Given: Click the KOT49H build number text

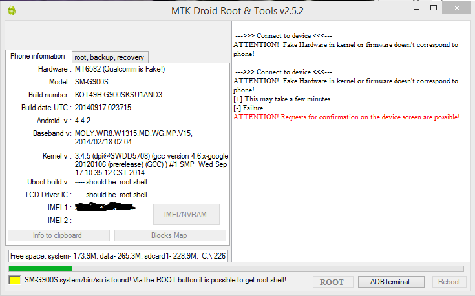Looking at the screenshot, I should [118, 95].
